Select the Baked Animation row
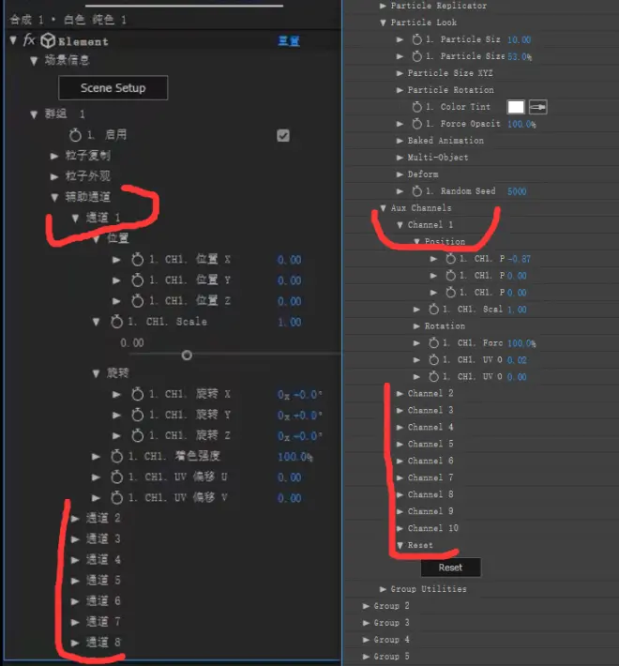The width and height of the screenshot is (619, 666). click(x=445, y=141)
